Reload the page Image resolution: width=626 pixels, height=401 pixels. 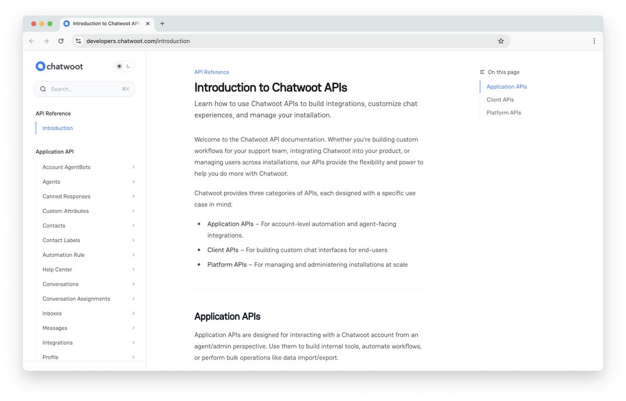(x=61, y=41)
